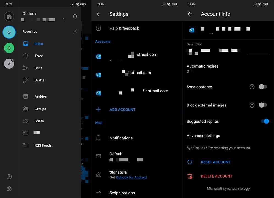Open Notifications settings
Screen dimensions: 274x198
(137, 138)
